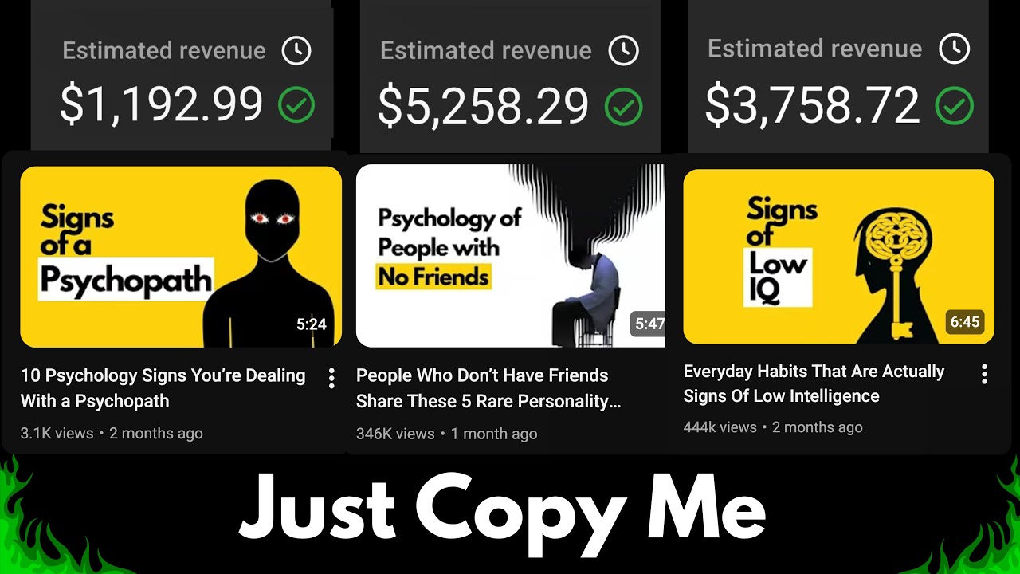Click the clock icon beside the $1,192.99 revenue
The height and width of the screenshot is (574, 1020).
pyautogui.click(x=296, y=51)
